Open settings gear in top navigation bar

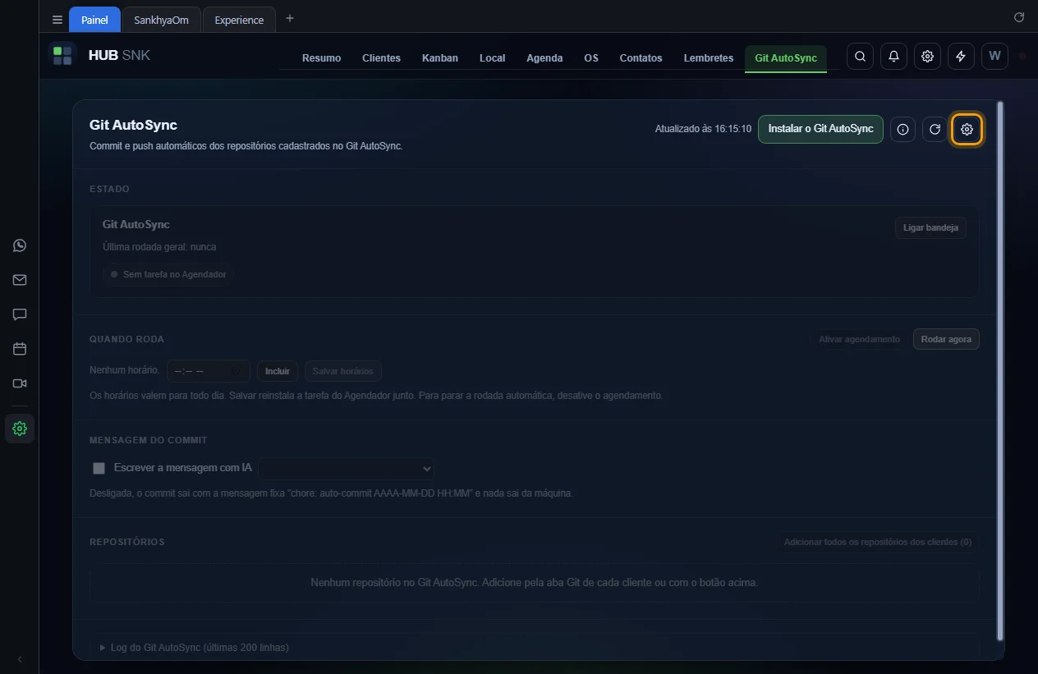pos(927,56)
